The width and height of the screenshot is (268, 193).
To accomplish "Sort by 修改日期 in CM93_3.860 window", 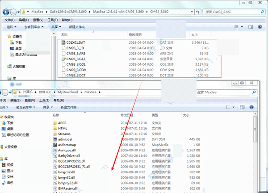I will coord(135,35).
